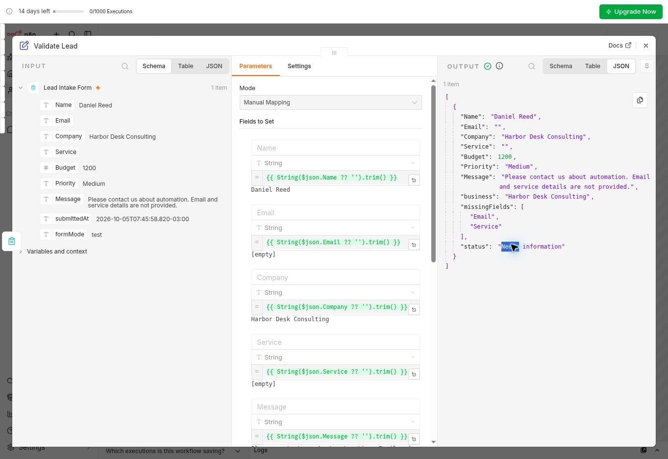Click the Email field name input
This screenshot has width=668, height=459.
[x=335, y=213]
